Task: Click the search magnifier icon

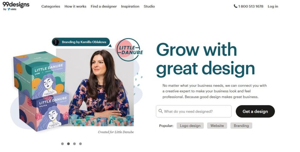Action: pos(160,111)
